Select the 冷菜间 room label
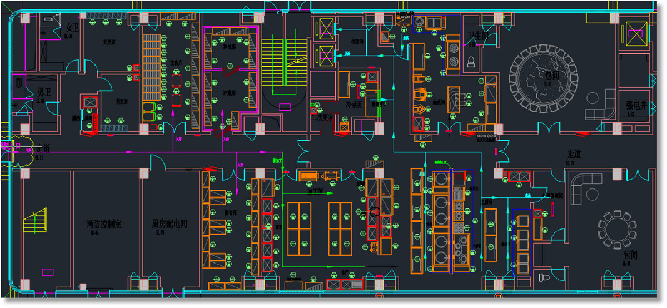The height and width of the screenshot is (308, 667). pyautogui.click(x=354, y=105)
